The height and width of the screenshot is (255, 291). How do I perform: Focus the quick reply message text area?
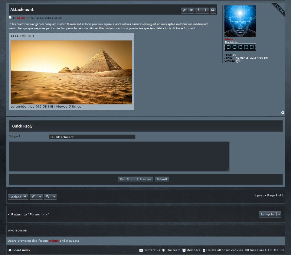point(119,156)
